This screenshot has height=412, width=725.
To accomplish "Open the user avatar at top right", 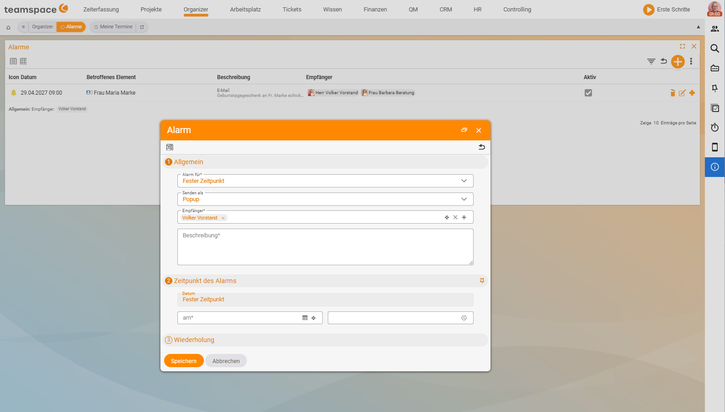I will pos(714,9).
